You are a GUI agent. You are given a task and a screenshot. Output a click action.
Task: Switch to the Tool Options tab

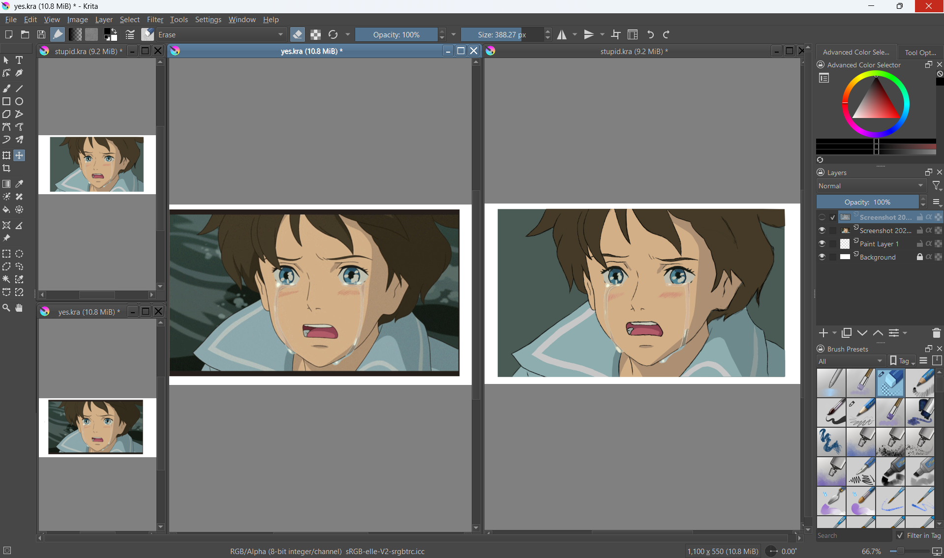(920, 52)
